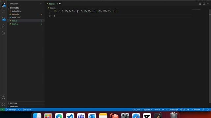Click the test.js breadcrumb

pos(53,8)
